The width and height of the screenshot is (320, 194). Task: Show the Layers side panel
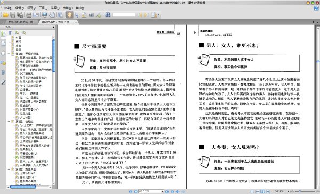3,53
